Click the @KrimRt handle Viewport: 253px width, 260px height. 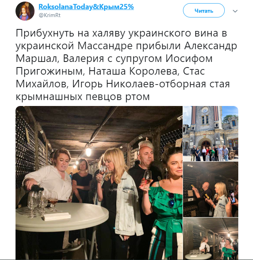coord(49,15)
